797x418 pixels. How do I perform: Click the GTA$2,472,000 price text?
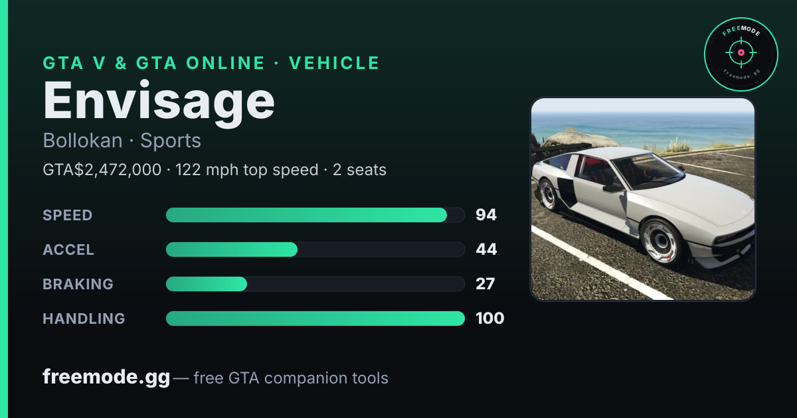(x=102, y=170)
